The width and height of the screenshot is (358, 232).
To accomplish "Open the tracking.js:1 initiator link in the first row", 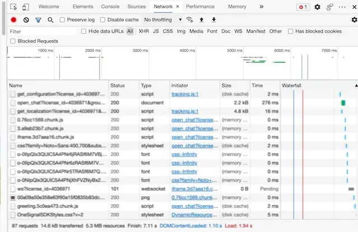I will [x=185, y=94].
